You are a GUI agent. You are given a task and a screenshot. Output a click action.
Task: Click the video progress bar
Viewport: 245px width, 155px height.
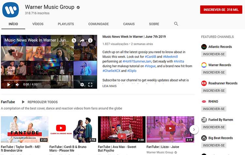point(49,80)
